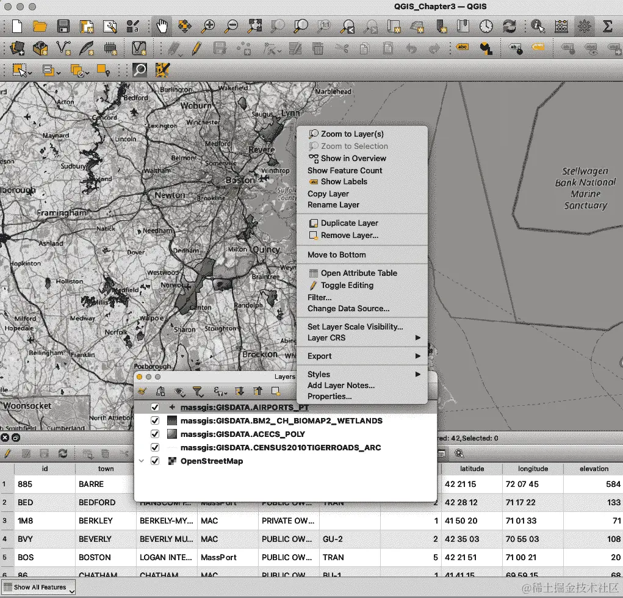The image size is (623, 598).
Task: Select Open Attribute Table menu entry
Action: click(x=359, y=273)
